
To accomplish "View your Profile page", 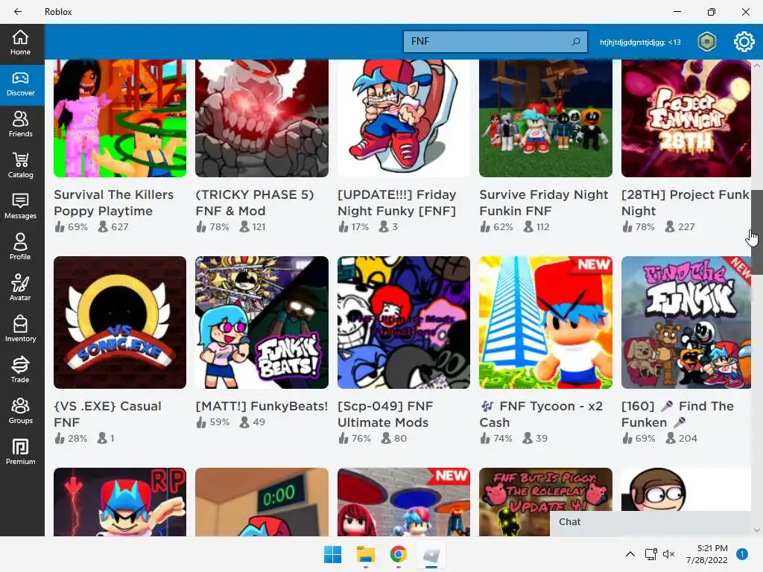I will 20,247.
